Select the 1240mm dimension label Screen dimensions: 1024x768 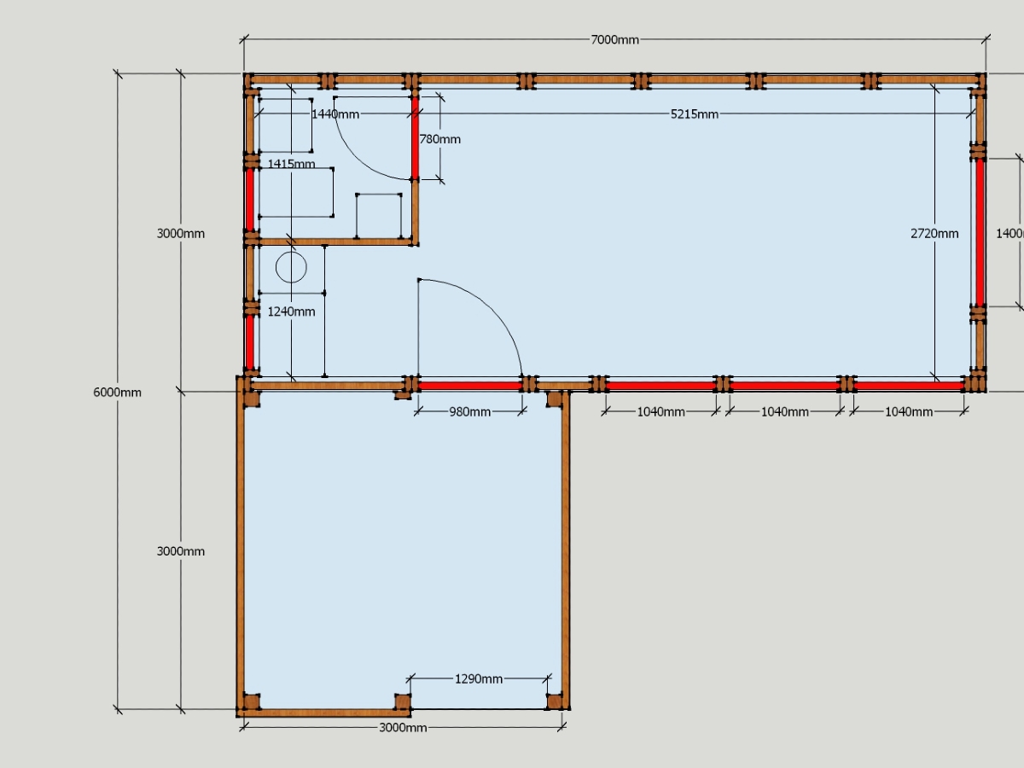tap(291, 311)
